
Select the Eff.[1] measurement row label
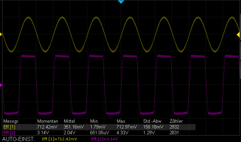pyautogui.click(x=9, y=127)
